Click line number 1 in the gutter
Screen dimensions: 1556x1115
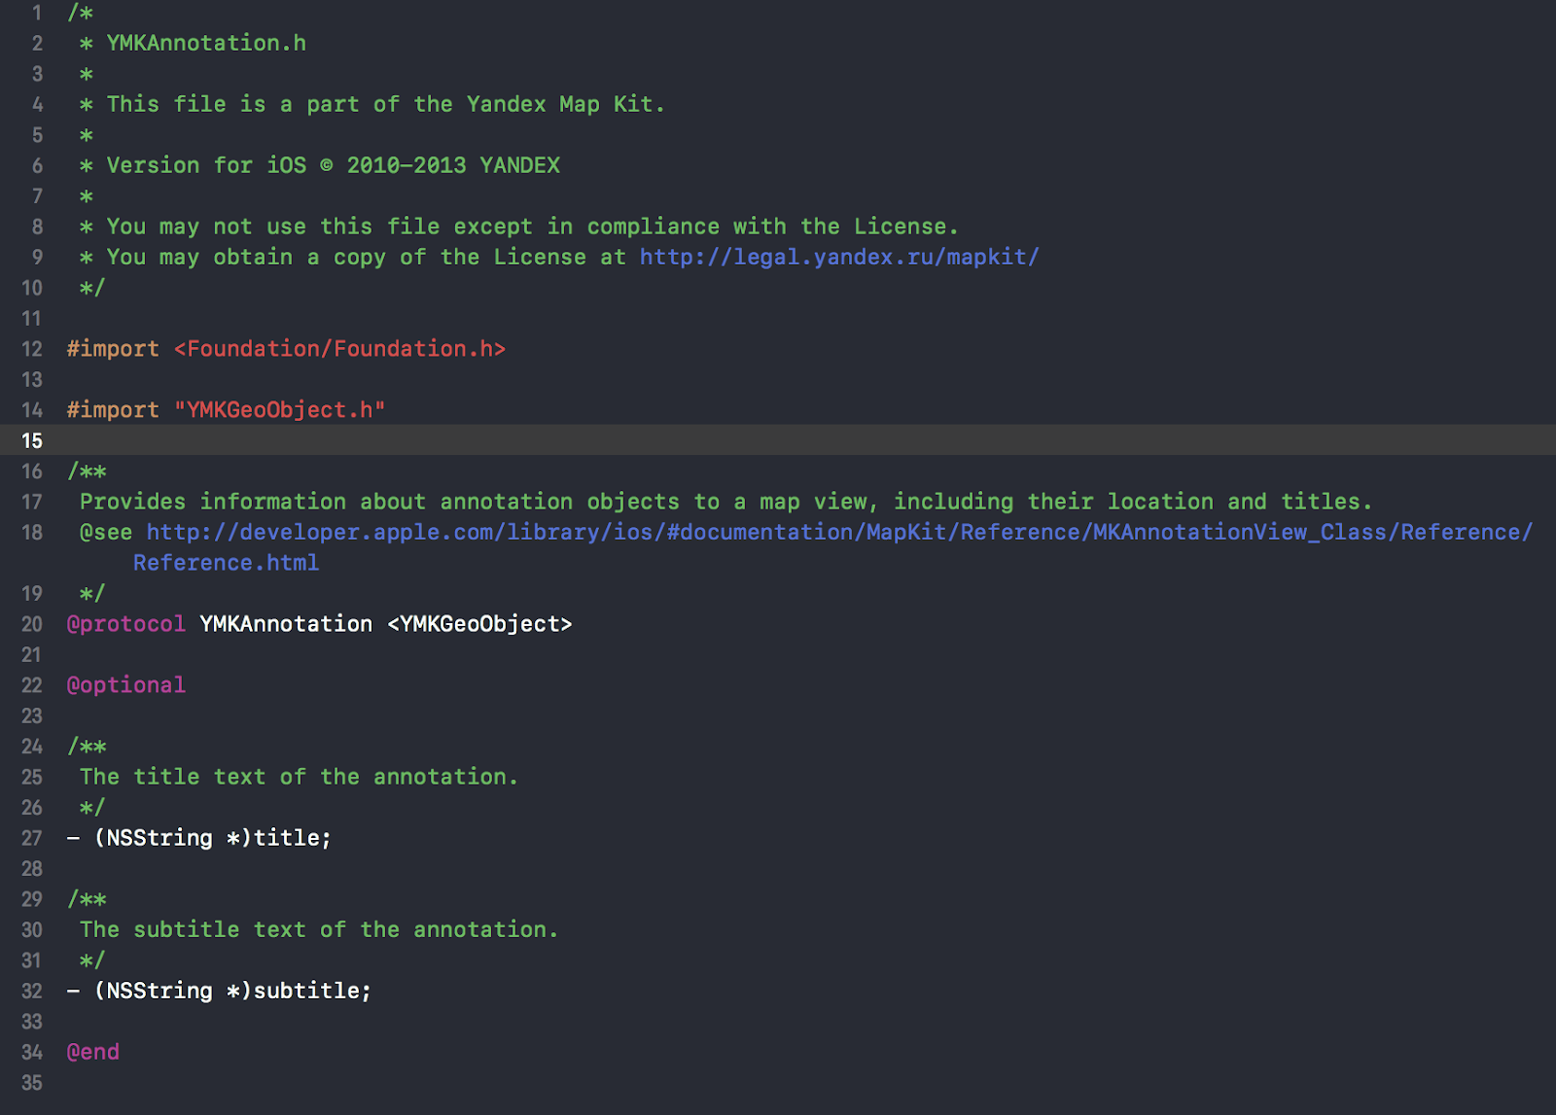[37, 13]
